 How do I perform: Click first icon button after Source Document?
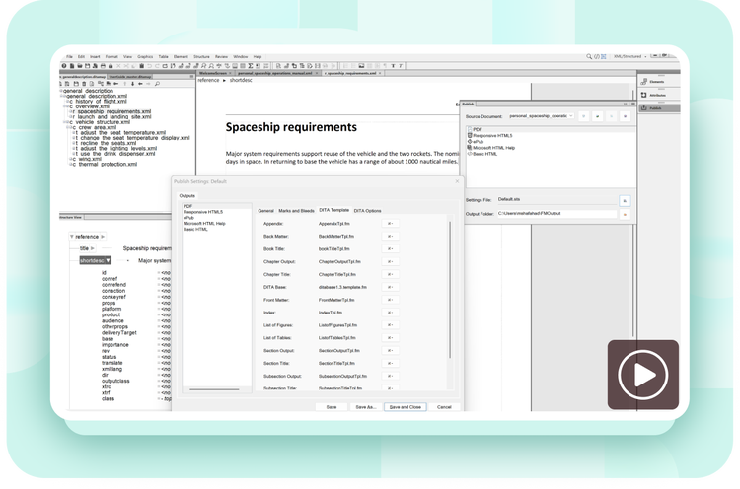[584, 116]
